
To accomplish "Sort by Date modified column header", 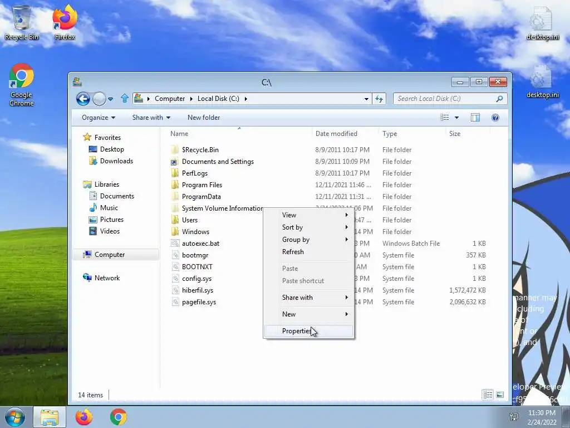I will coord(336,134).
